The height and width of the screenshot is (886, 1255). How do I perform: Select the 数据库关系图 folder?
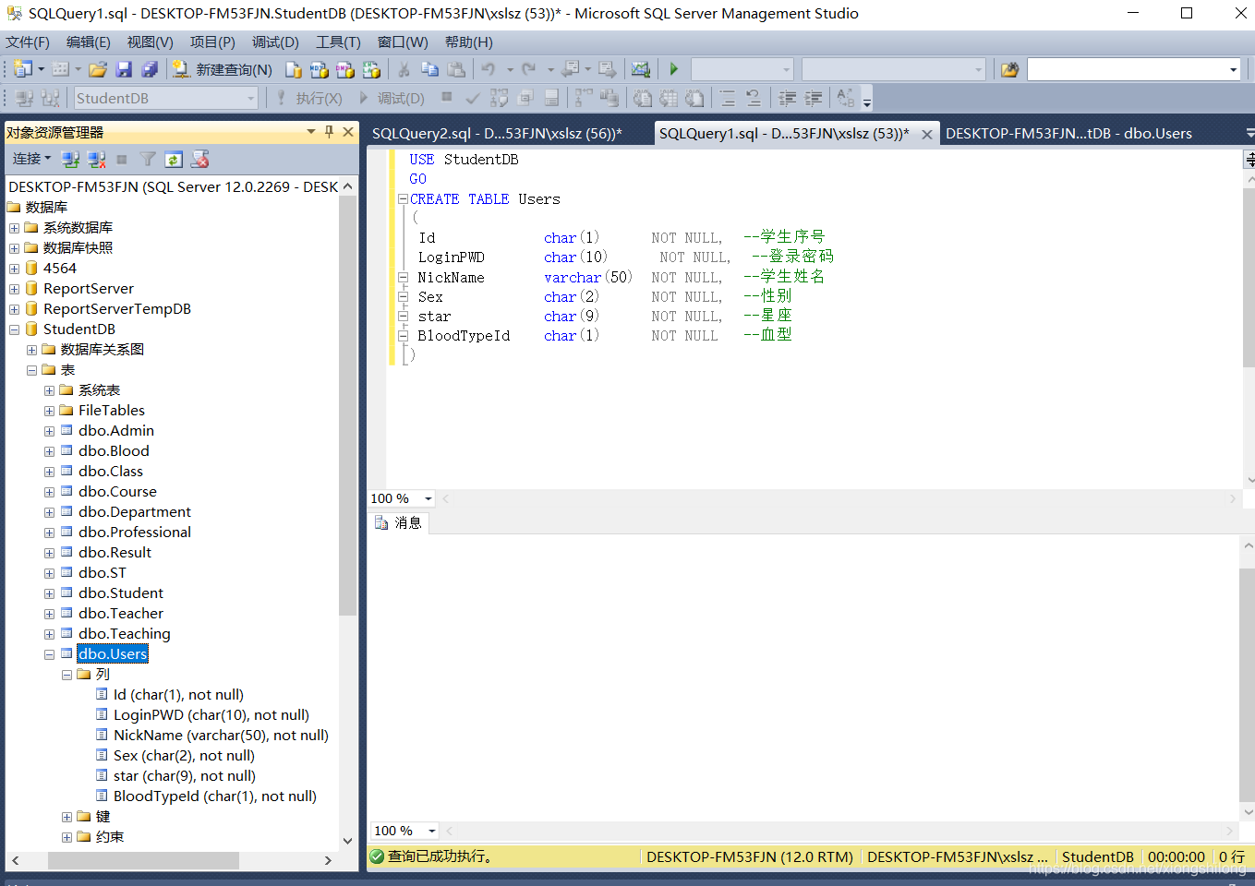click(x=102, y=349)
